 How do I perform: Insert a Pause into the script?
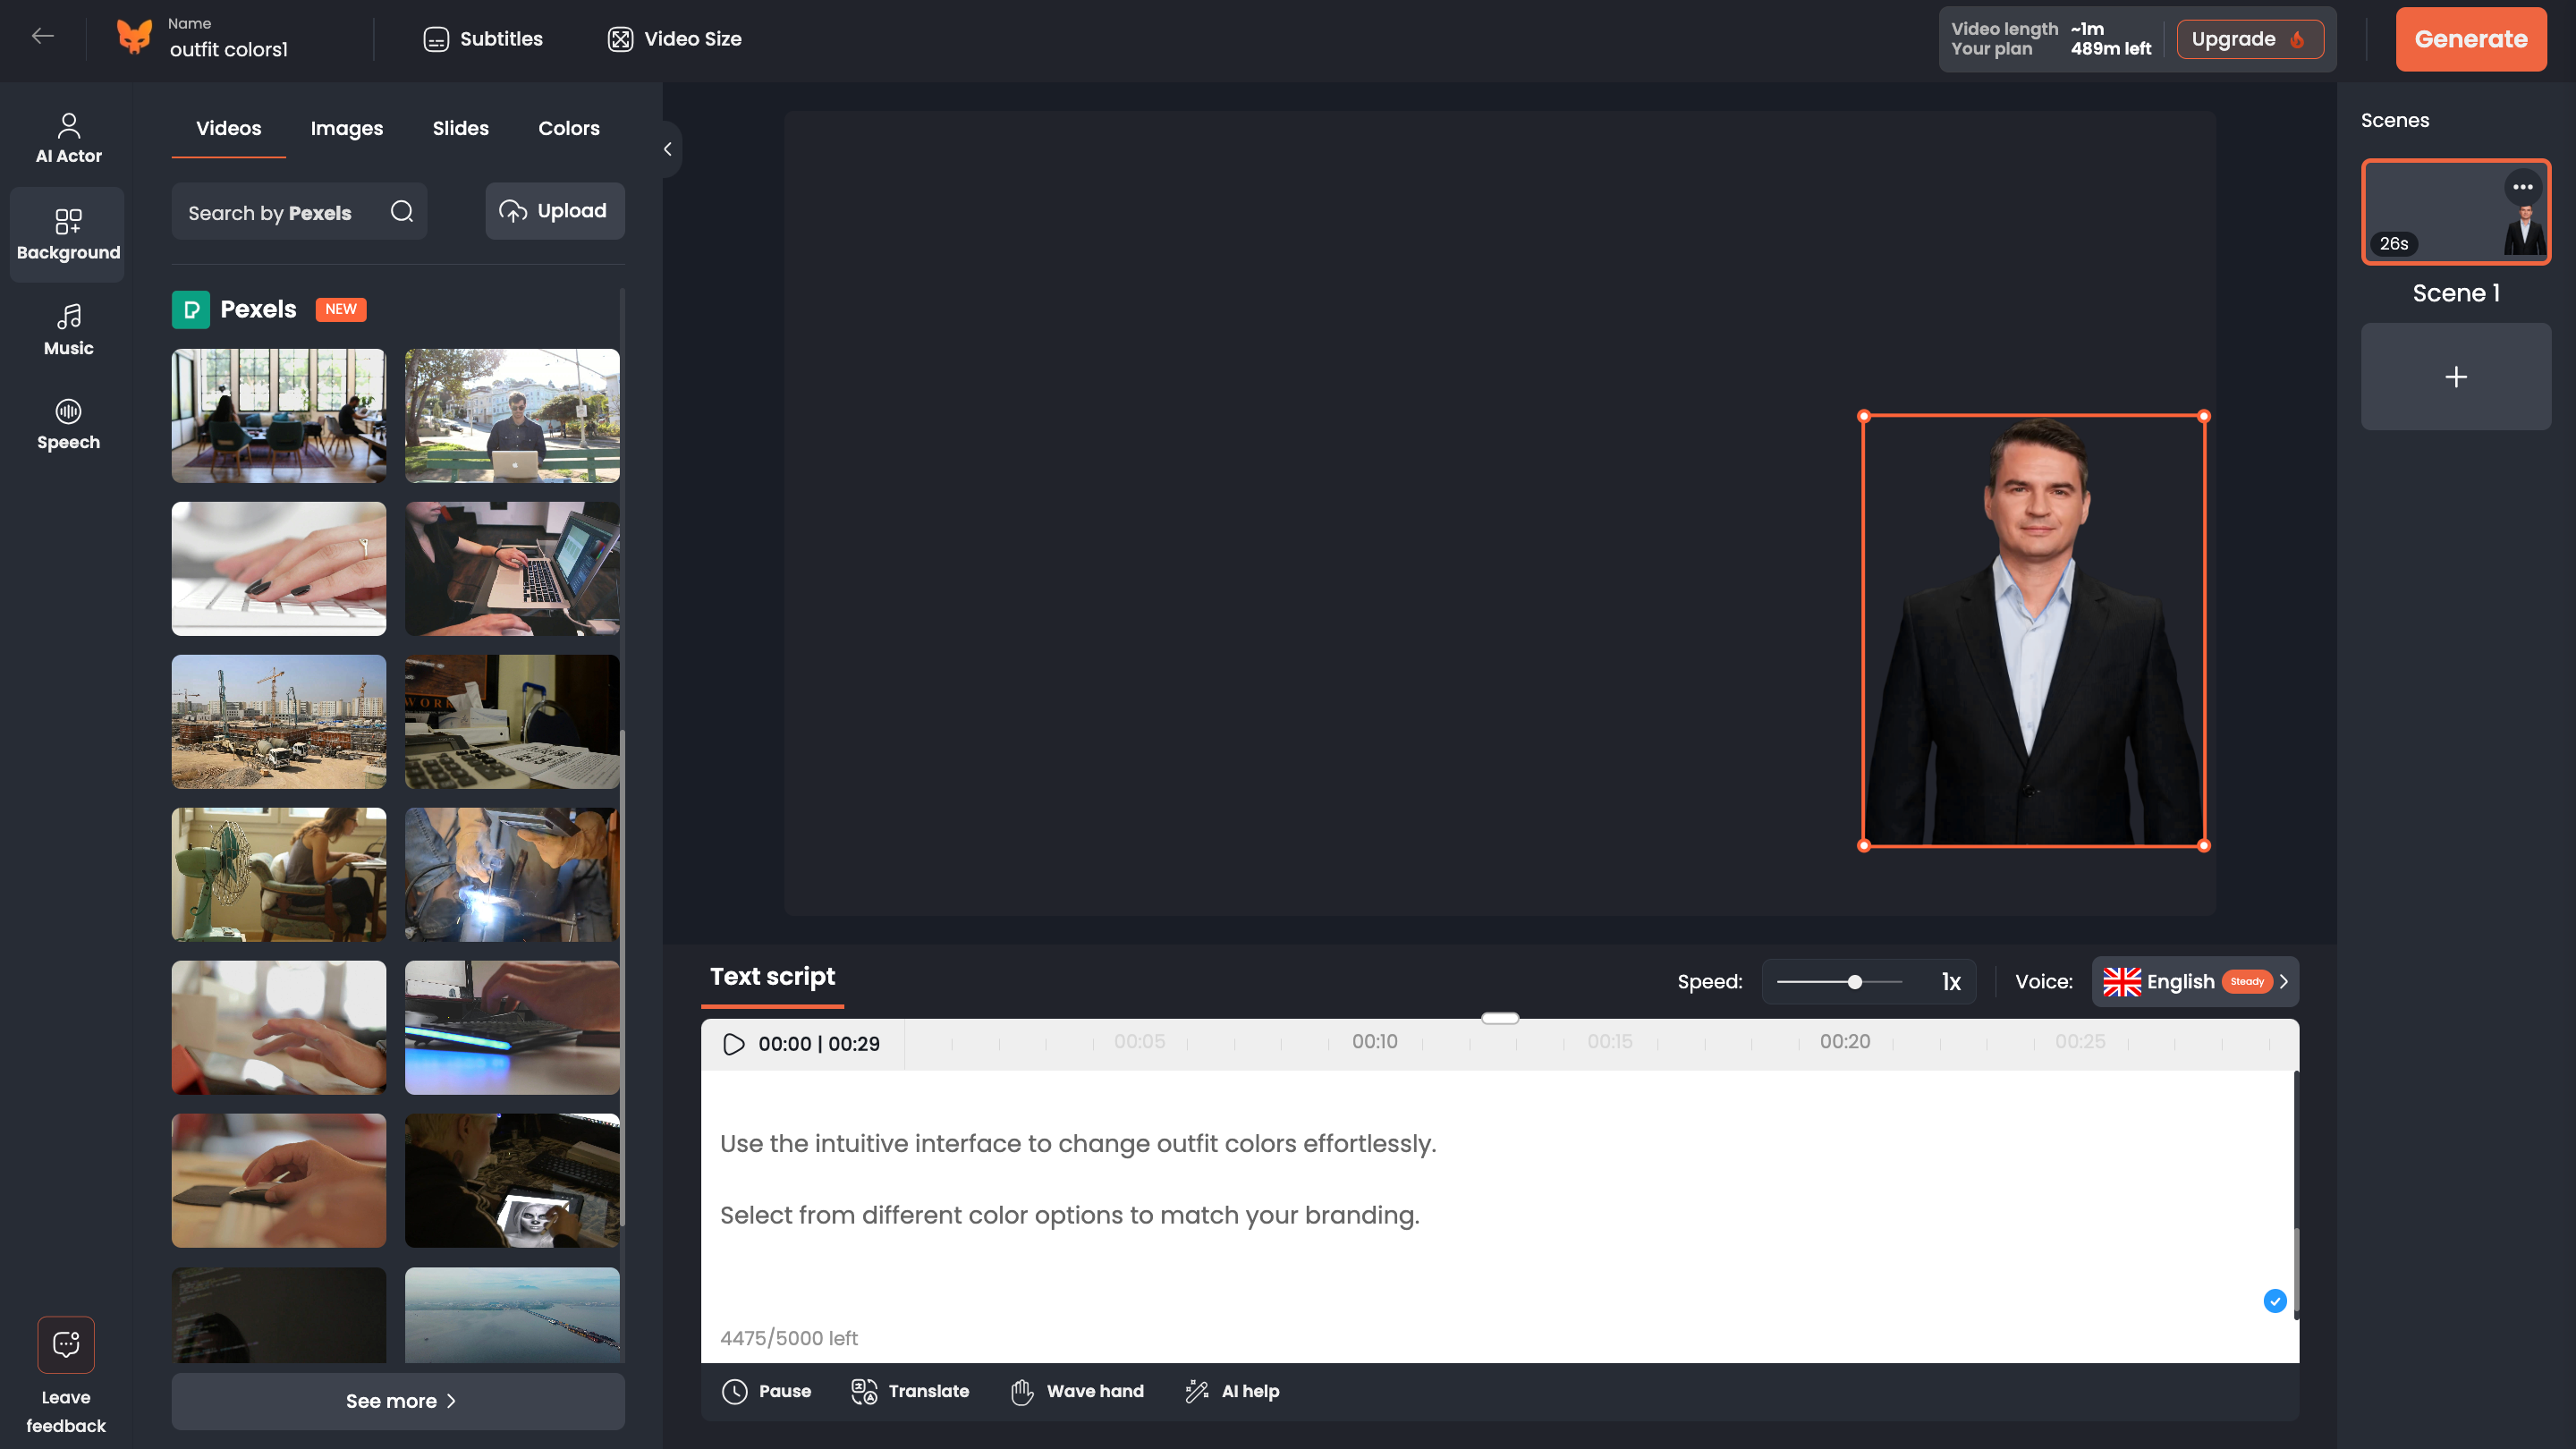point(766,1391)
